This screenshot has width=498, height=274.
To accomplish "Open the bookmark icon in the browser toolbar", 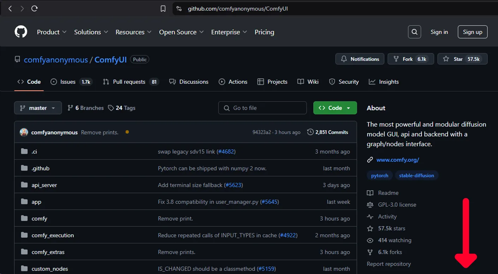I will point(163,8).
